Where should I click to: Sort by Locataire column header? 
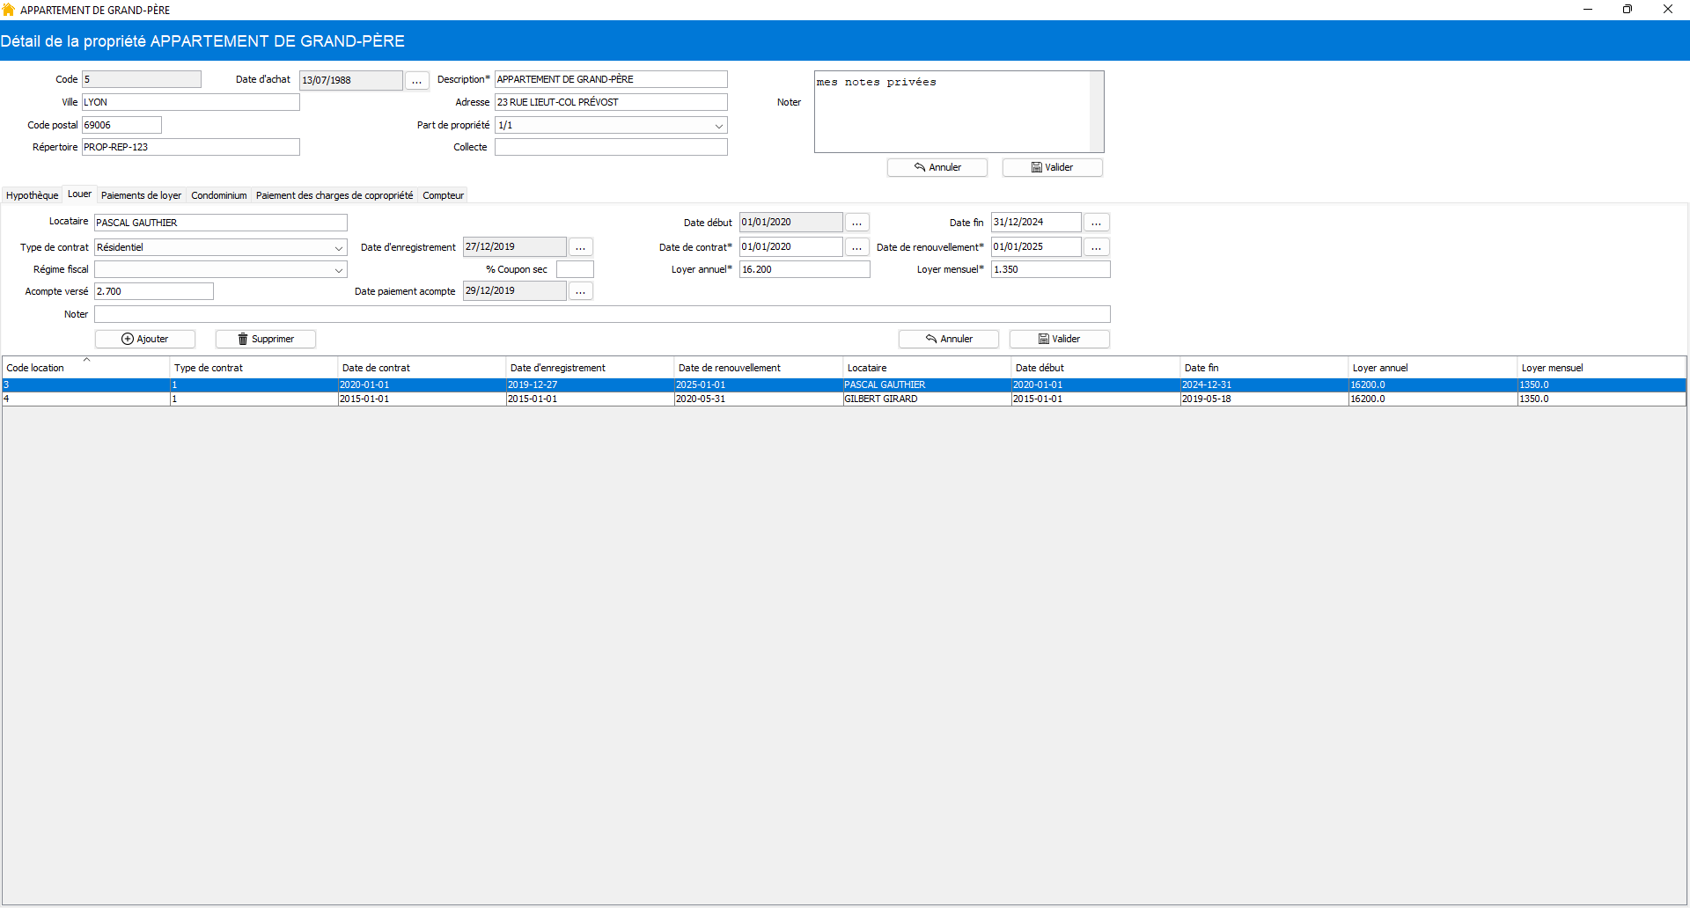click(928, 368)
